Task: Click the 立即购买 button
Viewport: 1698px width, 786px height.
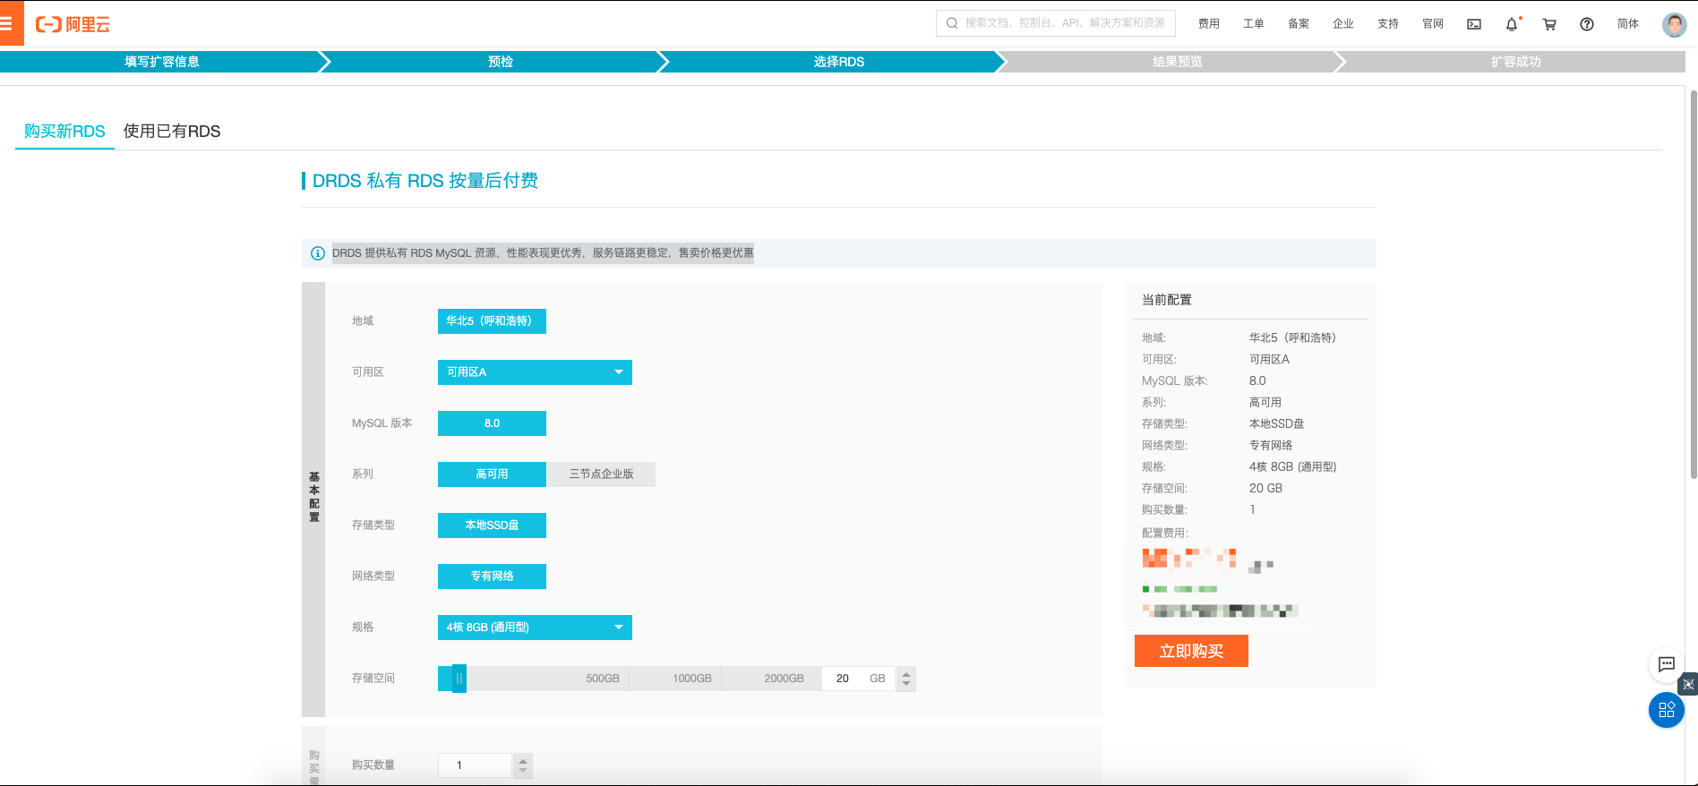Action: click(1191, 651)
